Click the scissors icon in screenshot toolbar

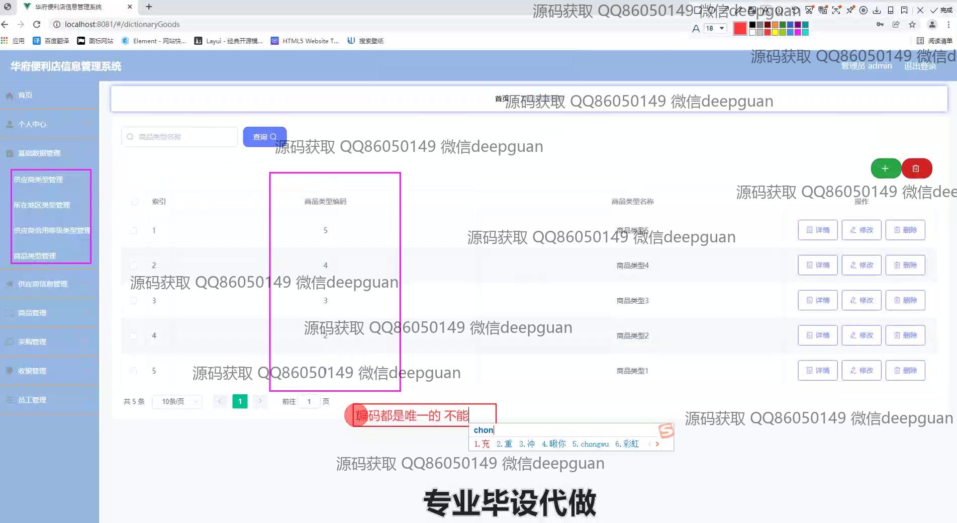tap(809, 10)
